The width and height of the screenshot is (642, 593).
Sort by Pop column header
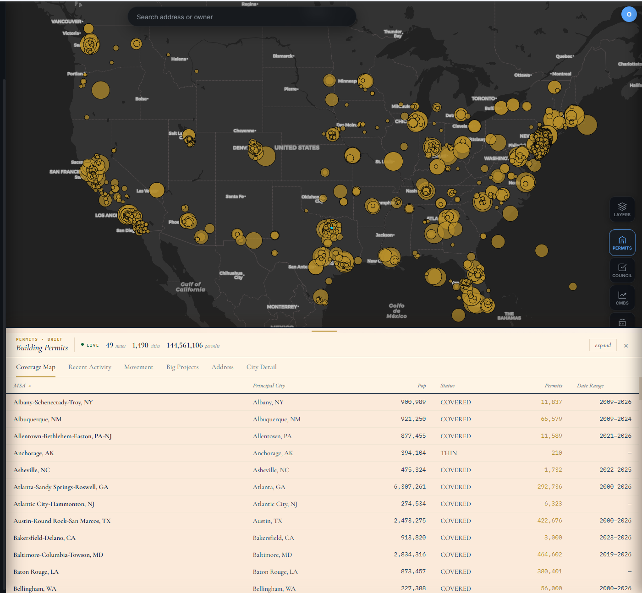422,386
